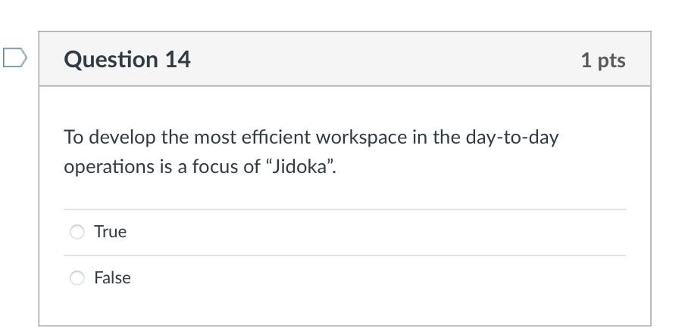685x328 pixels.
Task: Click the '1 pts' points label
Action: click(603, 60)
